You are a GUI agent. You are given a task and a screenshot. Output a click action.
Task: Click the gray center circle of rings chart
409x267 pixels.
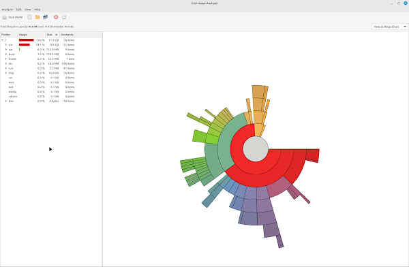(x=256, y=148)
